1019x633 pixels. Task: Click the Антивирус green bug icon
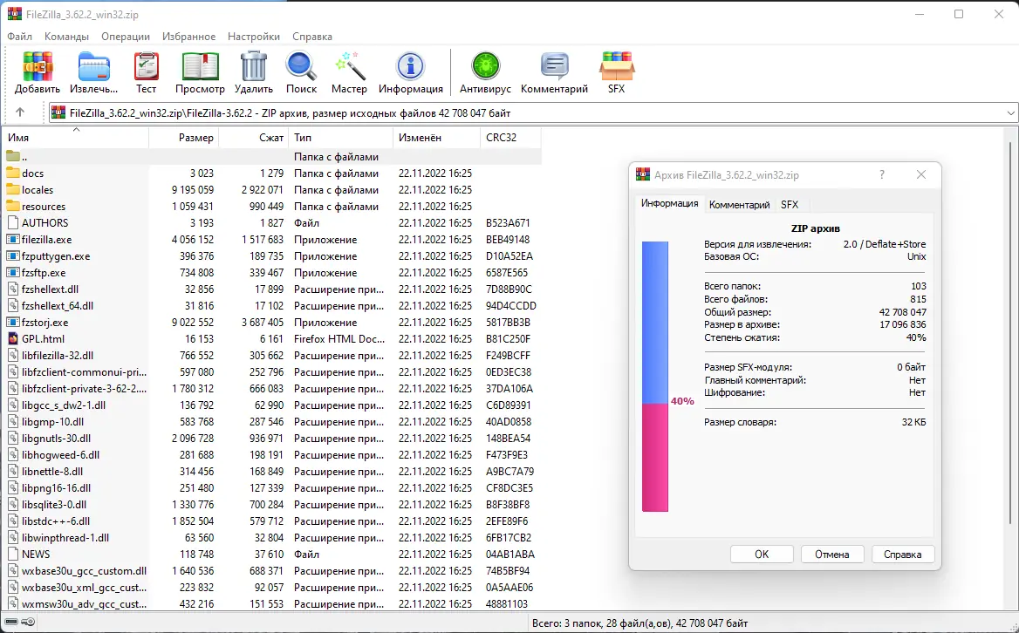click(x=485, y=66)
